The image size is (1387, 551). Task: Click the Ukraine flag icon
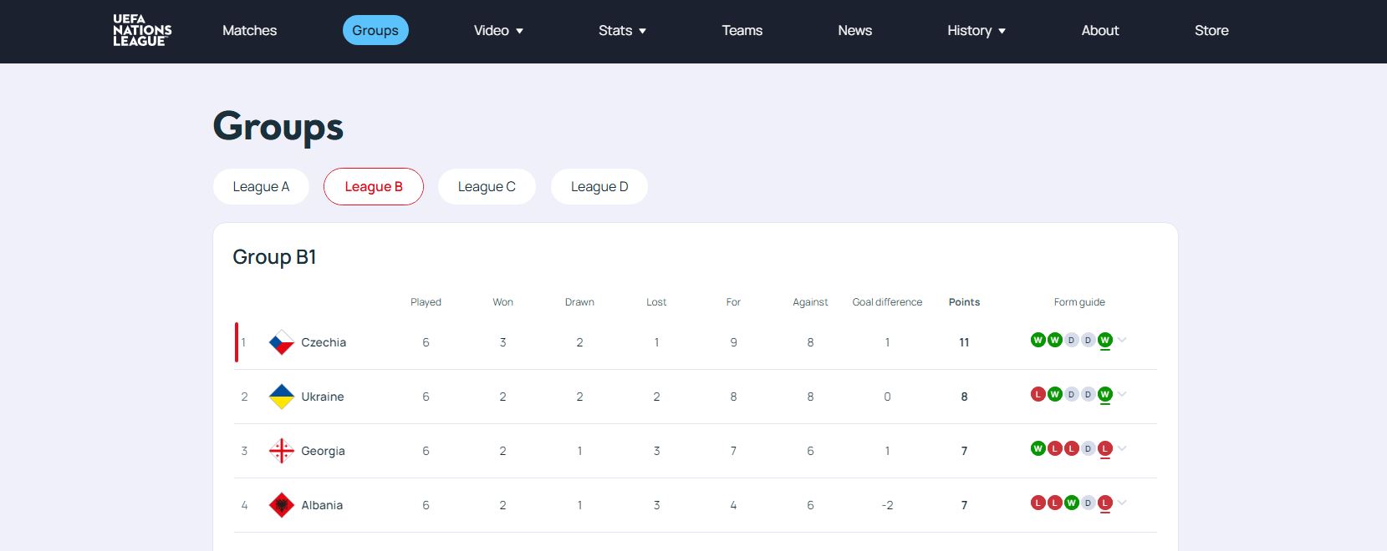pyautogui.click(x=281, y=397)
